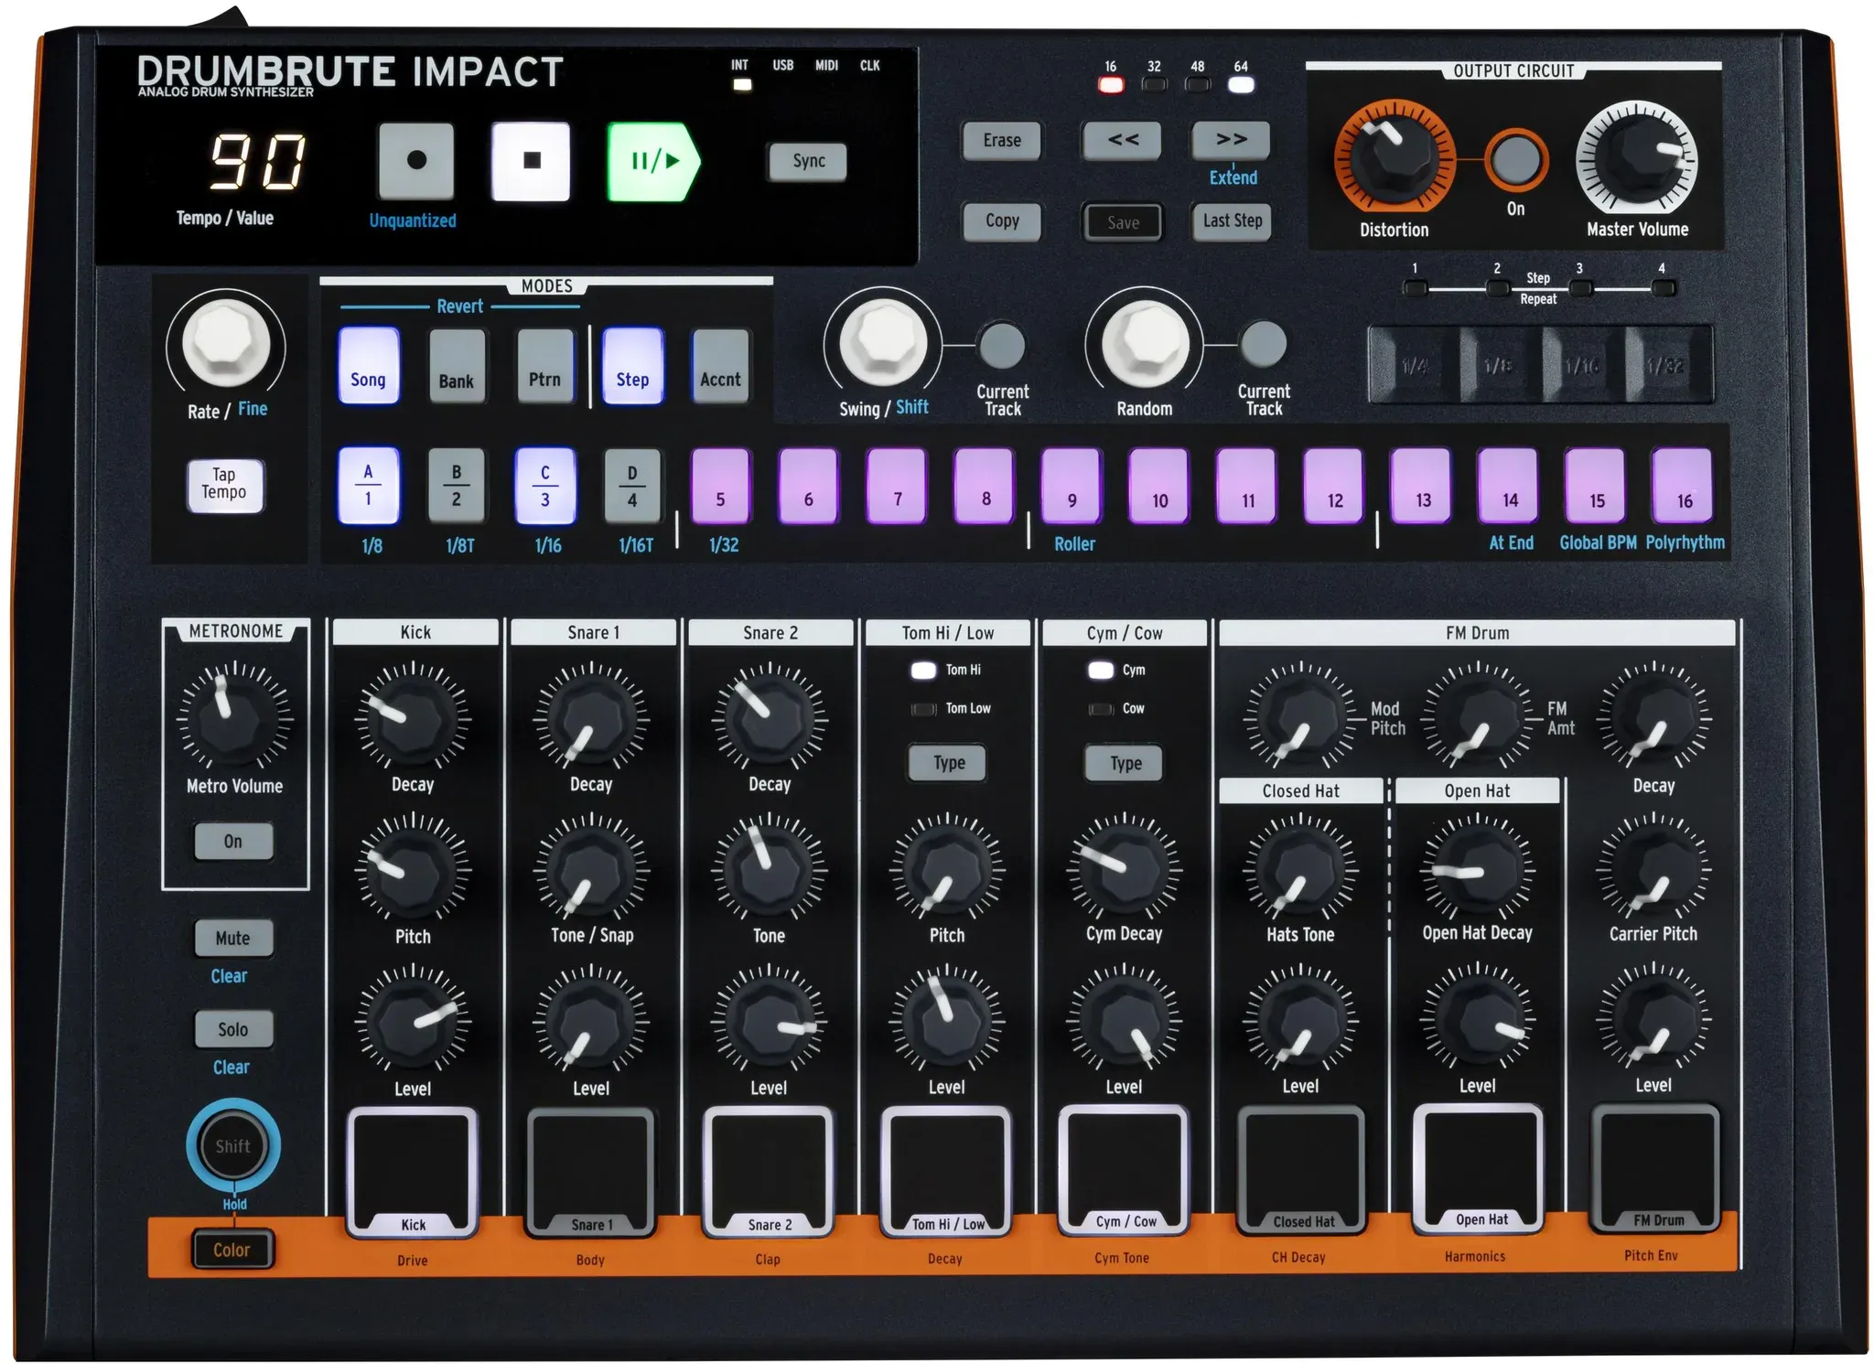This screenshot has height=1364, width=1874.
Task: Toggle the Solo button
Action: point(233,1029)
